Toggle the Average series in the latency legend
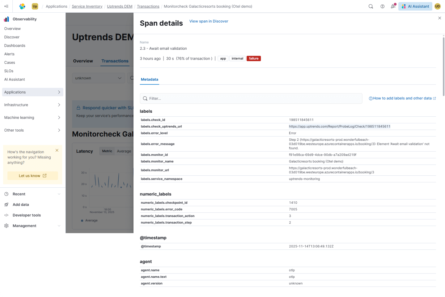Viewport: 445px width, 297px height. coord(90,220)
